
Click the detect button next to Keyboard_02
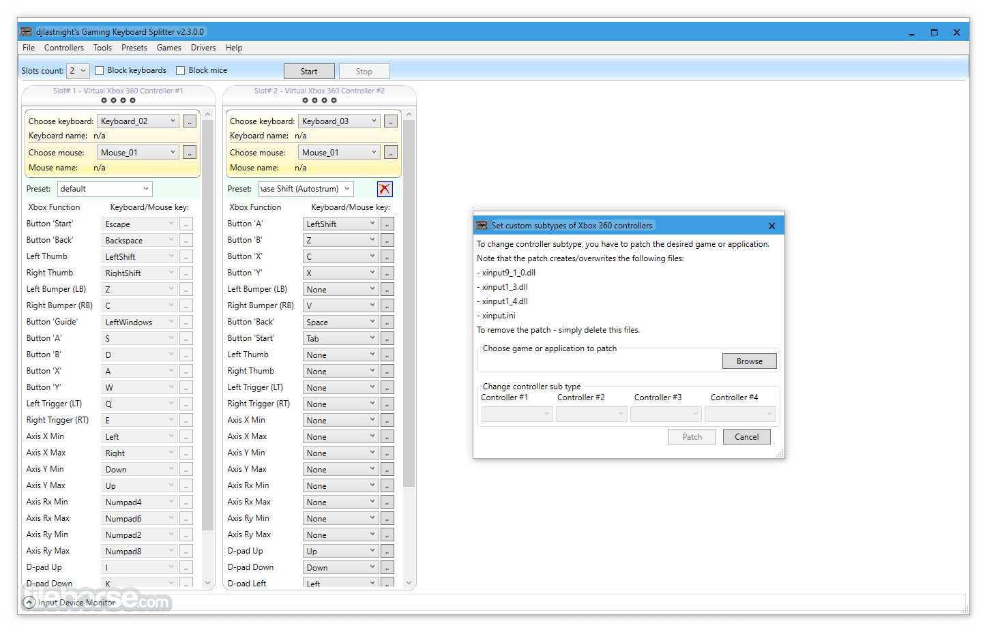click(190, 121)
